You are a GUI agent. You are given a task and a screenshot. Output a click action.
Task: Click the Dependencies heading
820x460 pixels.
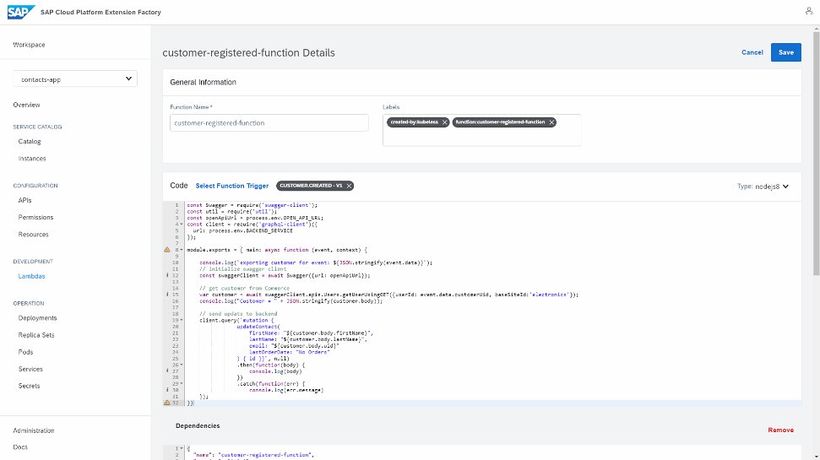198,426
